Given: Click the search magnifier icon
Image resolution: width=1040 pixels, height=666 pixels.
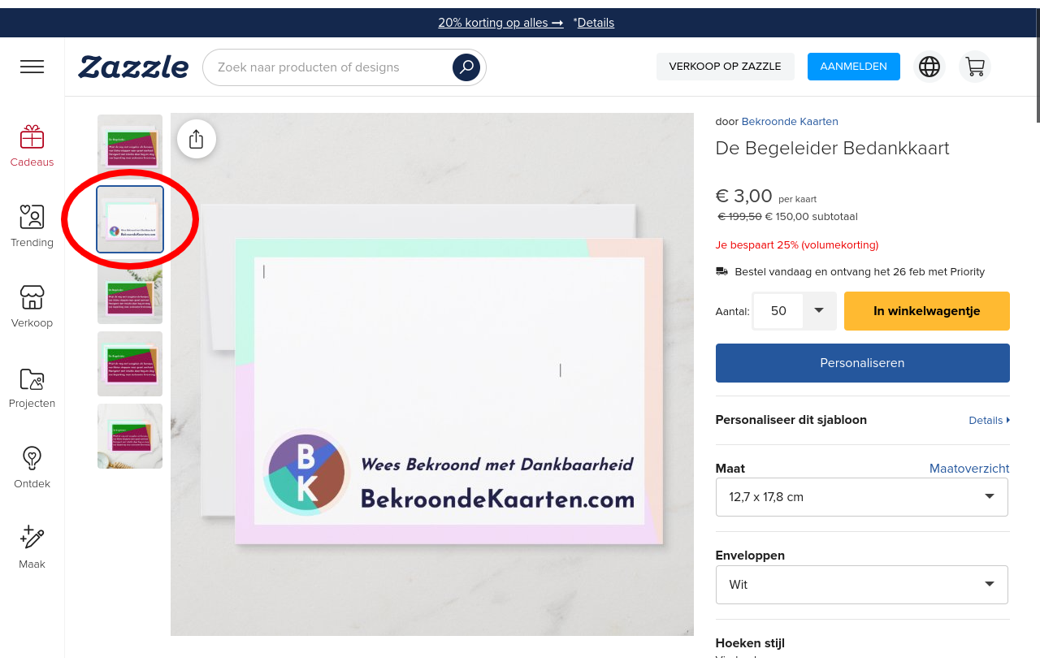Looking at the screenshot, I should (466, 67).
